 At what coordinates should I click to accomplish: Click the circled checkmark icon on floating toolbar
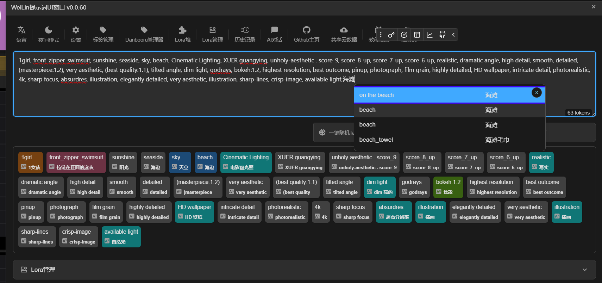[404, 35]
